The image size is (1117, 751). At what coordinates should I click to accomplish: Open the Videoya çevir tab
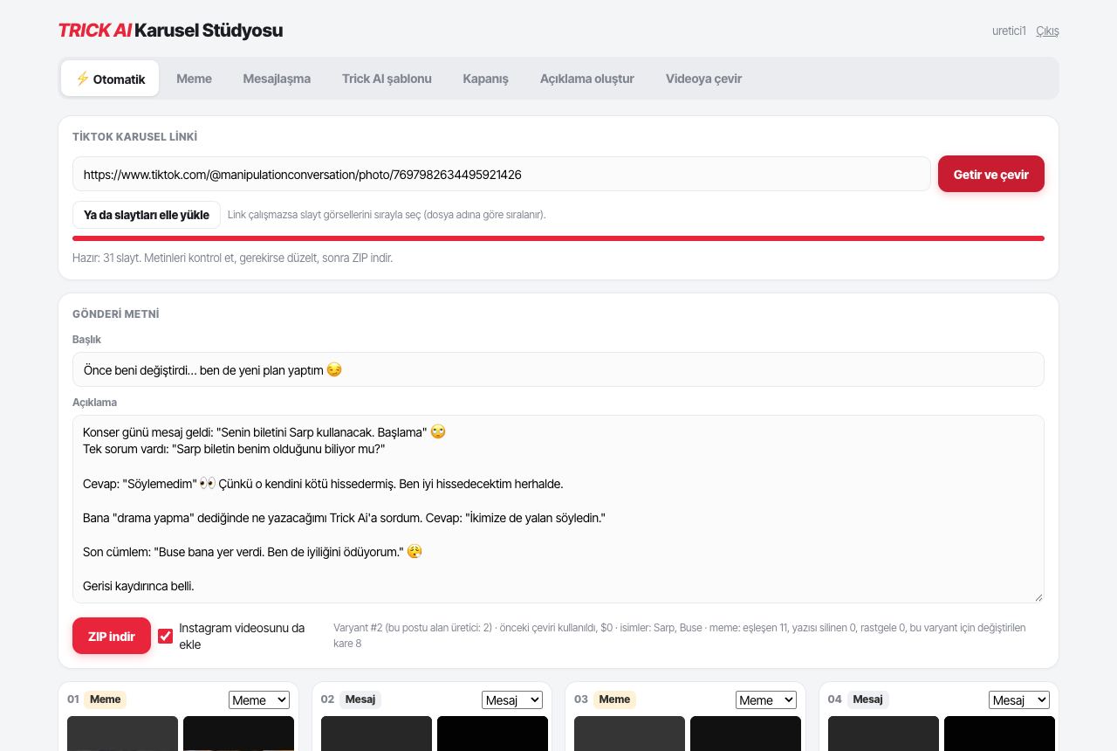pyautogui.click(x=703, y=79)
